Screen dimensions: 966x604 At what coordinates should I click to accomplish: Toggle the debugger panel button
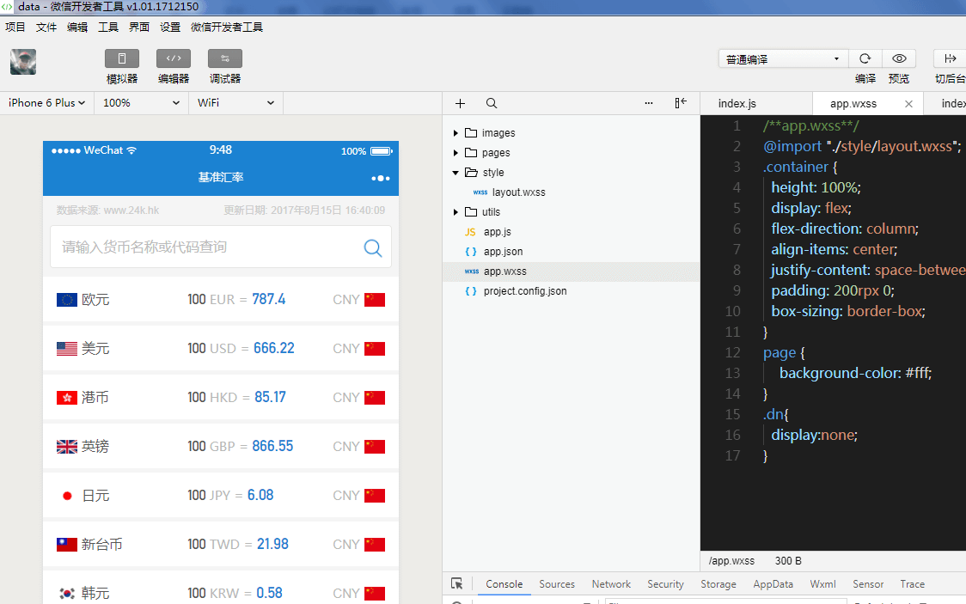(x=224, y=58)
